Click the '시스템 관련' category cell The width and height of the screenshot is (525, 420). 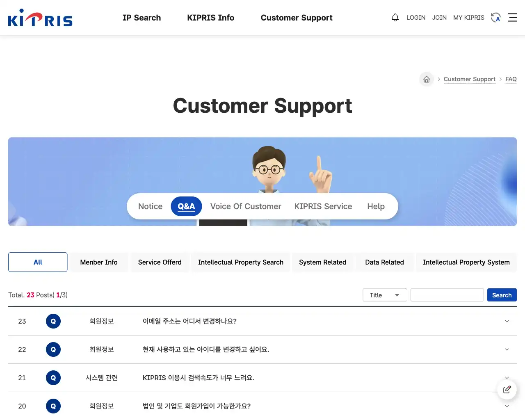[x=102, y=378]
